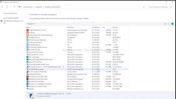Click the HP Notifications icon

click(28, 45)
